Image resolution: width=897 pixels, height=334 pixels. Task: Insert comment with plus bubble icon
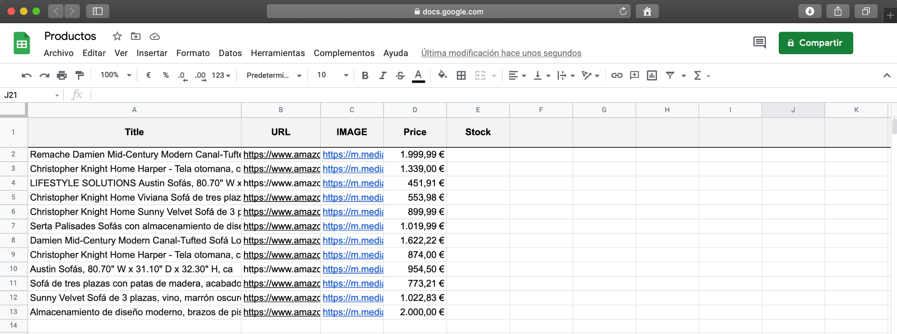click(634, 75)
